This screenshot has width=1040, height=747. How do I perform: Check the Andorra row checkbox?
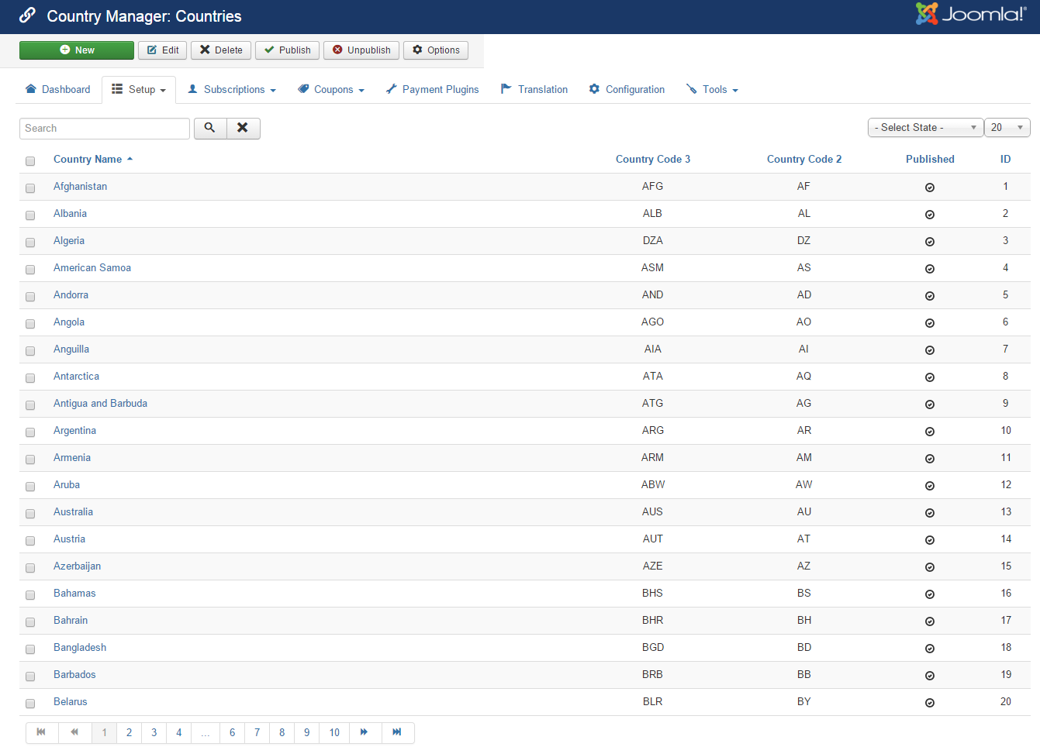(30, 297)
